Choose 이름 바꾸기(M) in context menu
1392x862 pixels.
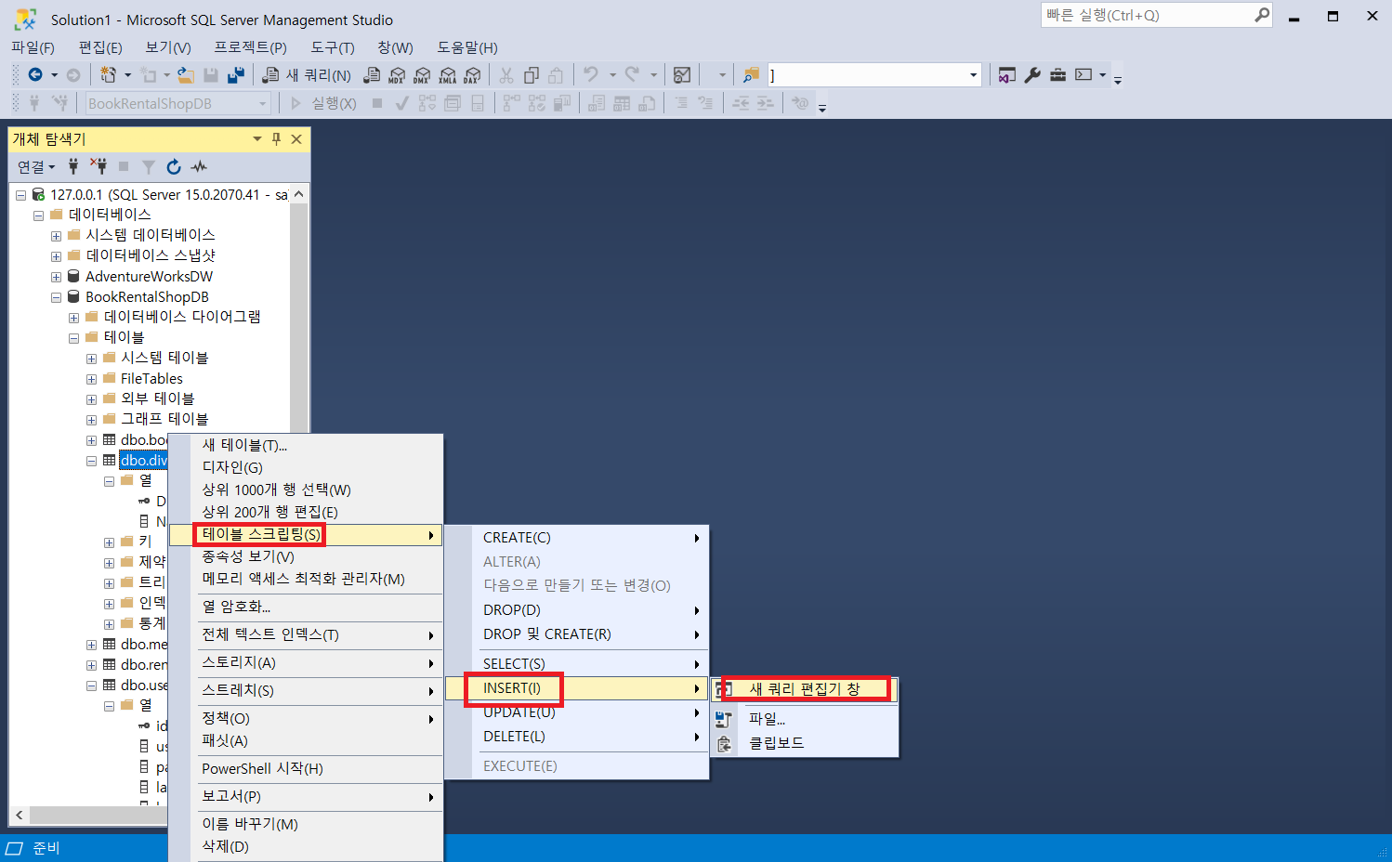306,824
